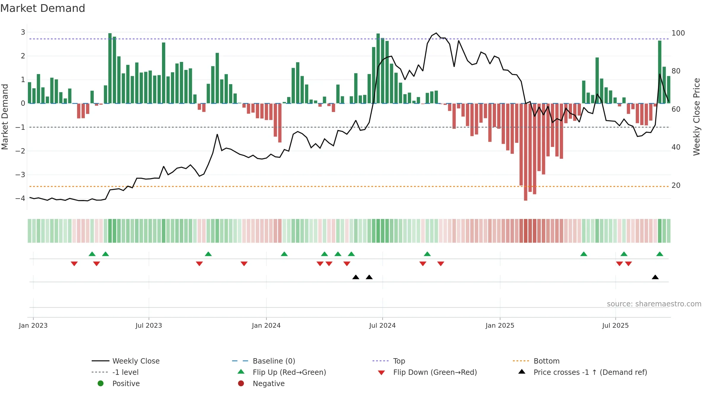Click the Jan 2024 axis label

(266, 325)
